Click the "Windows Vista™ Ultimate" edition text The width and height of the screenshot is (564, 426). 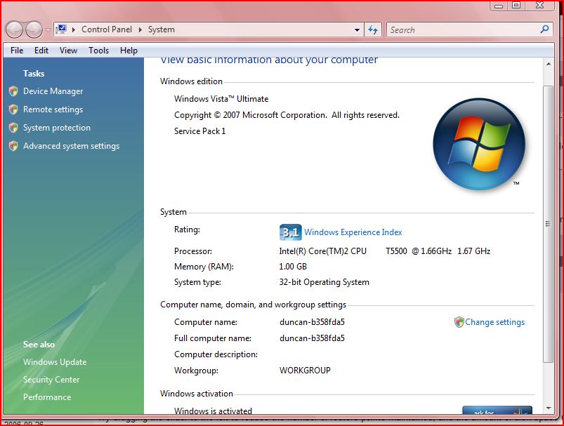[x=221, y=99]
